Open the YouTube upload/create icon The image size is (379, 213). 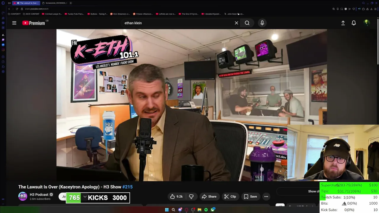(343, 23)
